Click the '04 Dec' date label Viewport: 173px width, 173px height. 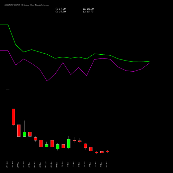coord(46,164)
